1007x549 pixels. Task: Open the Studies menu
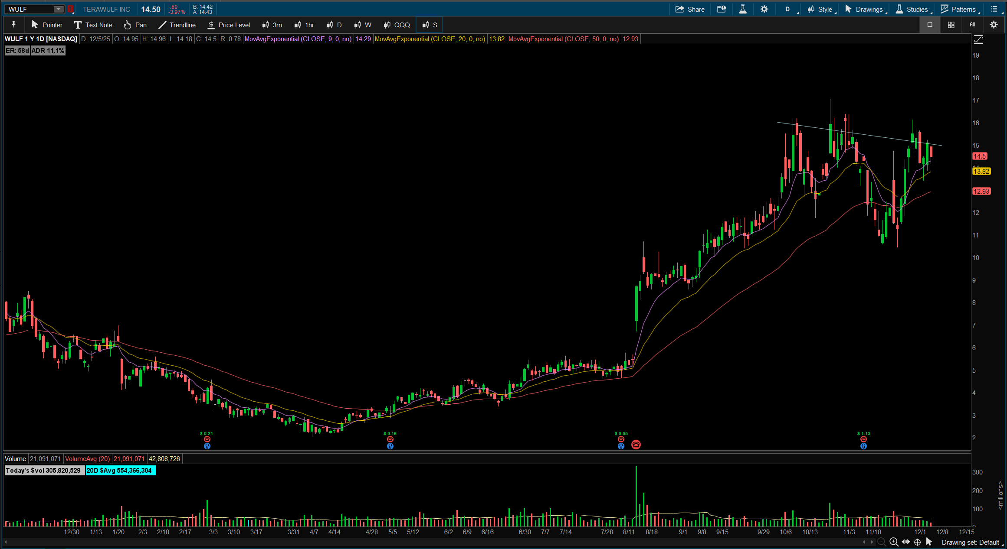(912, 9)
